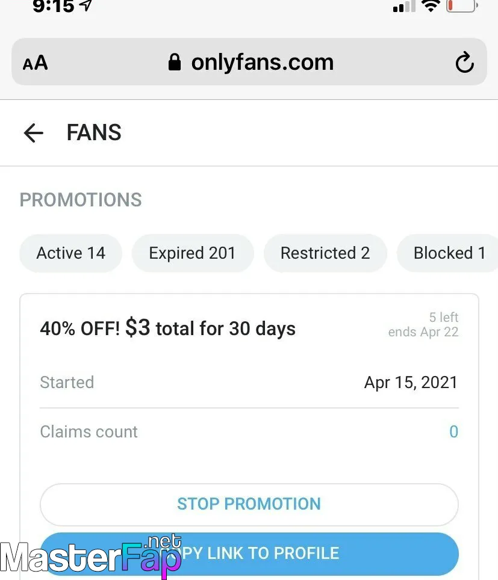Tap the 40% OFF promotion title
Image resolution: width=498 pixels, height=580 pixels.
168,328
